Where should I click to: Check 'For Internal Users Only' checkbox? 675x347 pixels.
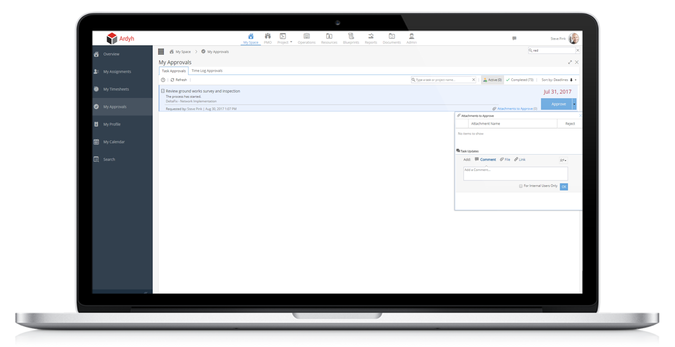pos(520,186)
